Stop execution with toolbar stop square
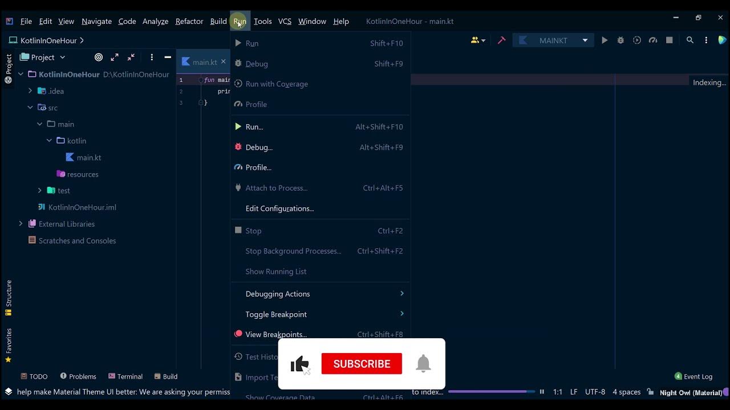 tap(670, 40)
